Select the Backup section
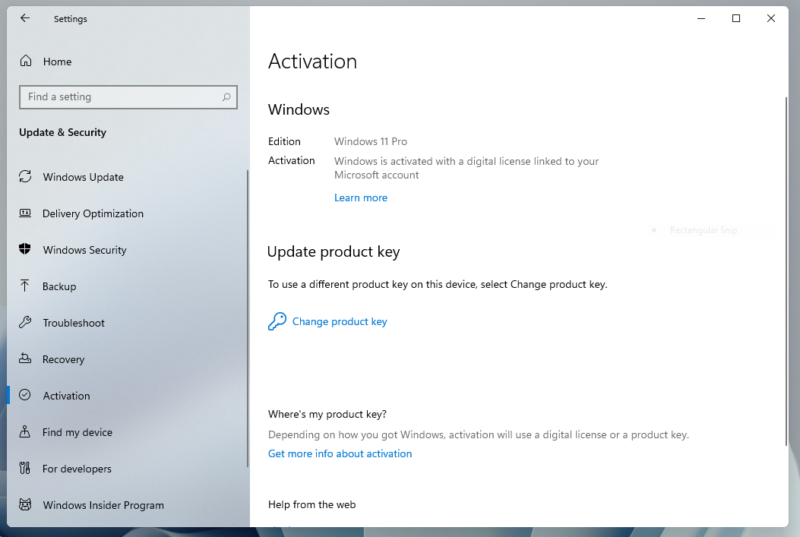The image size is (800, 537). [x=128, y=286]
